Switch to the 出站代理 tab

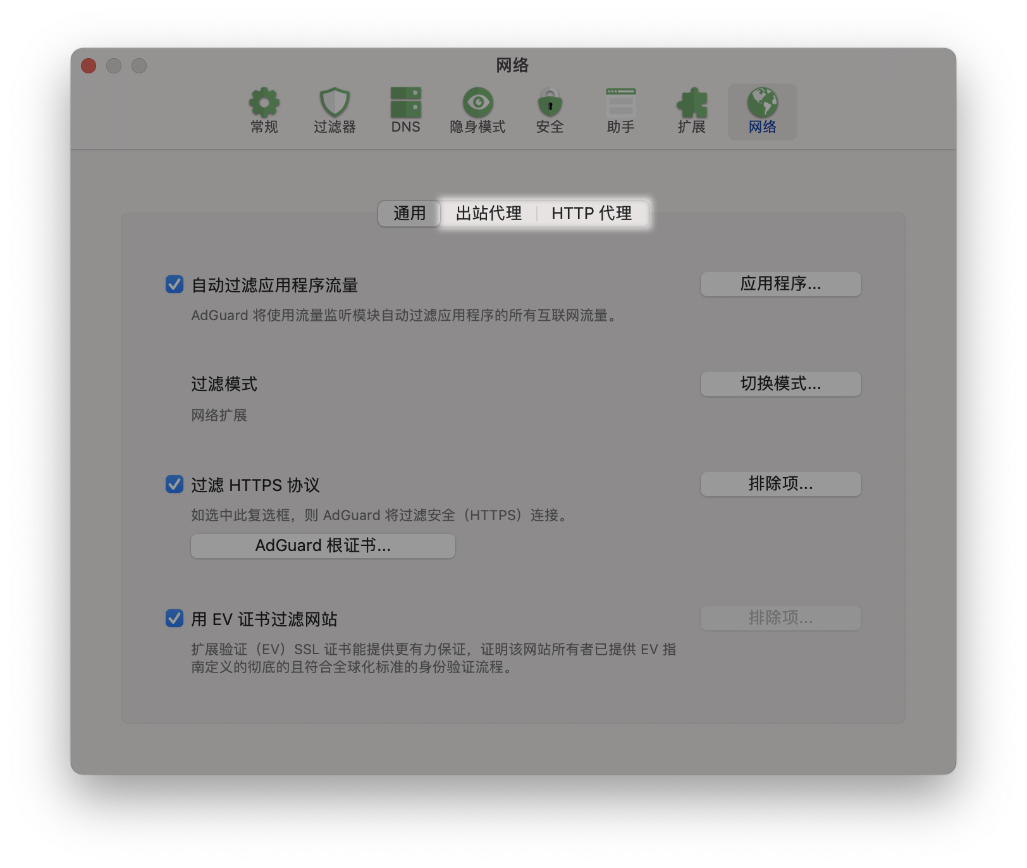[x=489, y=213]
